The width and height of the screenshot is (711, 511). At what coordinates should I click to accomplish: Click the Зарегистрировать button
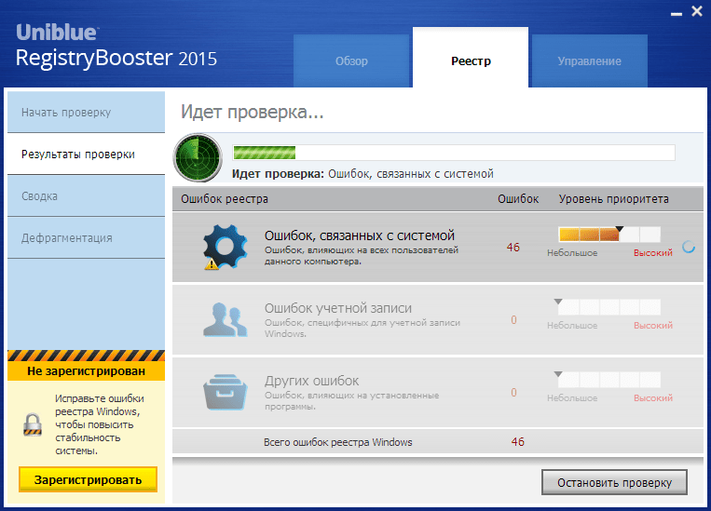(88, 479)
